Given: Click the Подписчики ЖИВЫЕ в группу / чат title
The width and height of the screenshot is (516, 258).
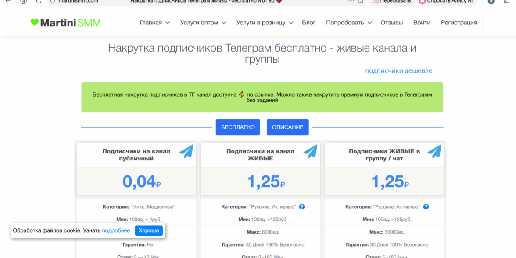Looking at the screenshot, I should point(384,155).
